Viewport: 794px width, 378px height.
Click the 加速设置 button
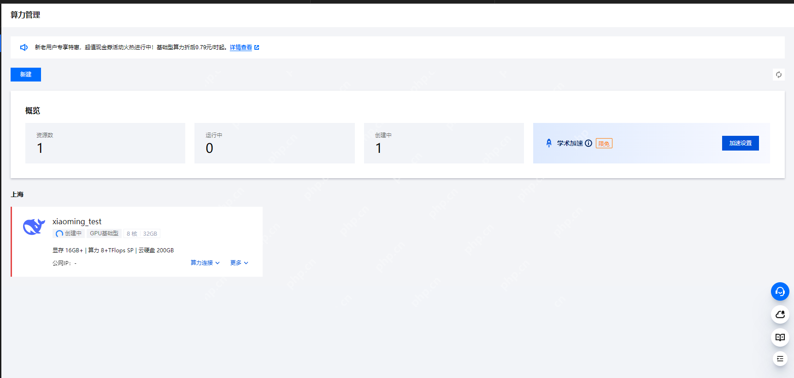point(740,143)
